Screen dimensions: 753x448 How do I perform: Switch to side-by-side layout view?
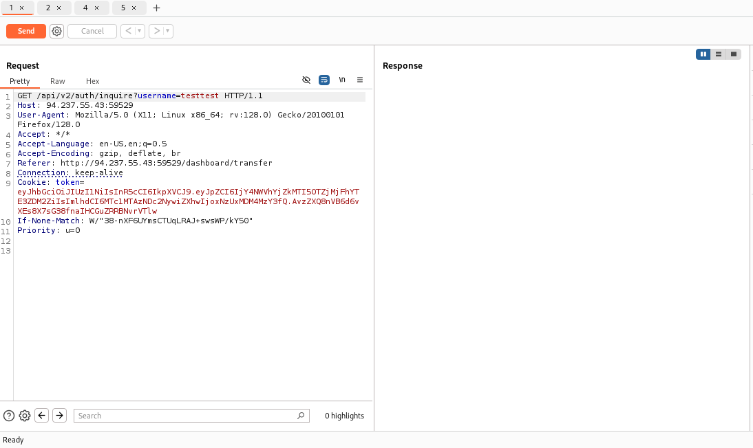(703, 54)
